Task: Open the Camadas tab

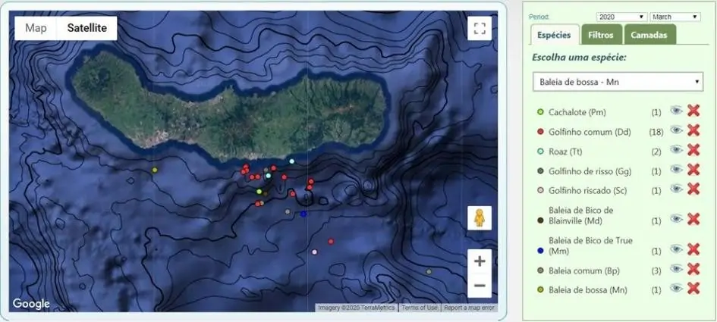Action: [649, 35]
